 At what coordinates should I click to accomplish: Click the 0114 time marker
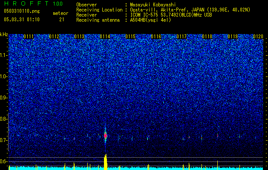point(105,37)
